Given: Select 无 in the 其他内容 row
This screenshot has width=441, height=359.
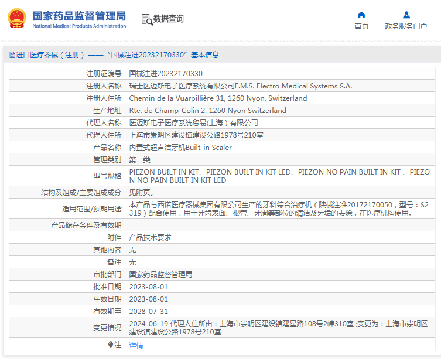Looking at the screenshot, I should (x=132, y=250).
